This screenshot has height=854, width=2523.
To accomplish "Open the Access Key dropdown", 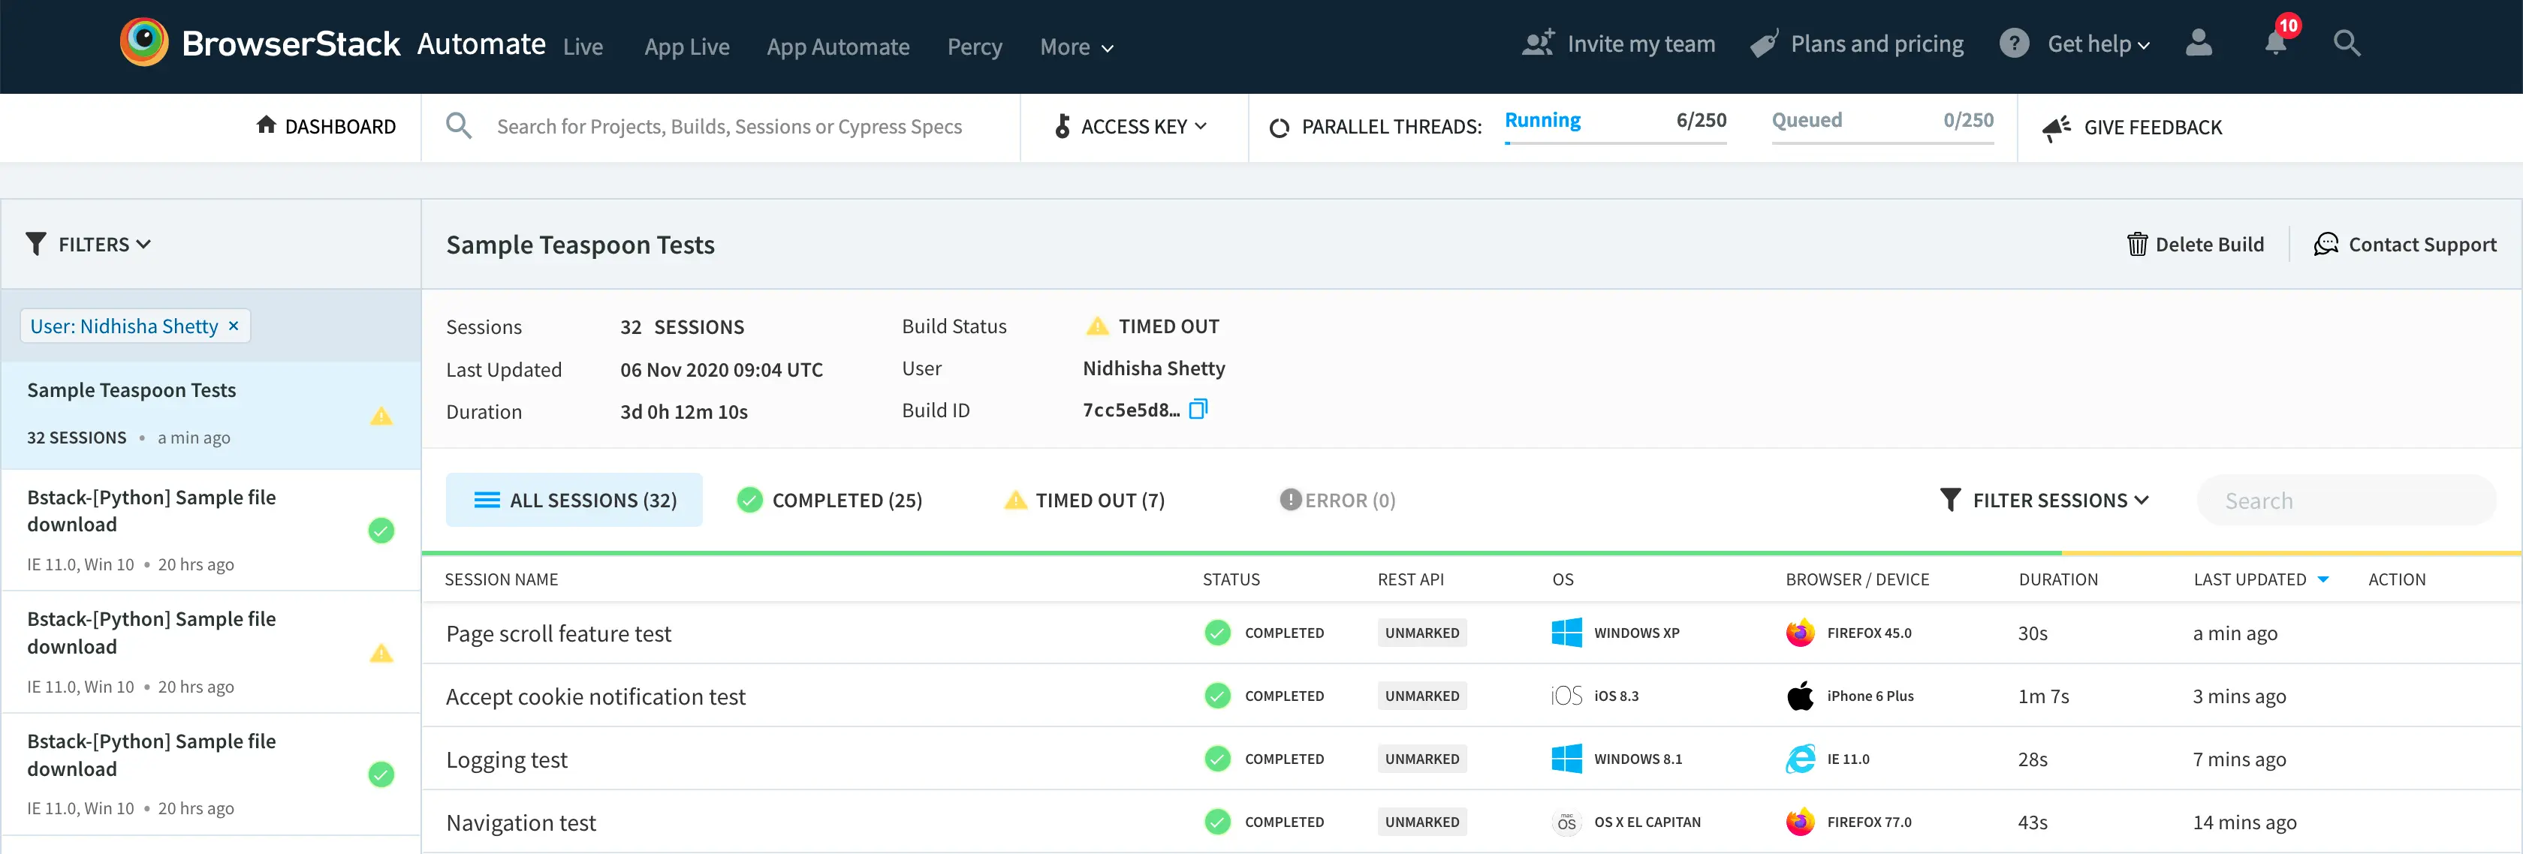I will click(x=1132, y=126).
